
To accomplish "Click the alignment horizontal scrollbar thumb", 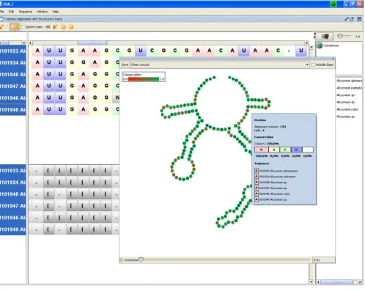I will 92,43.
